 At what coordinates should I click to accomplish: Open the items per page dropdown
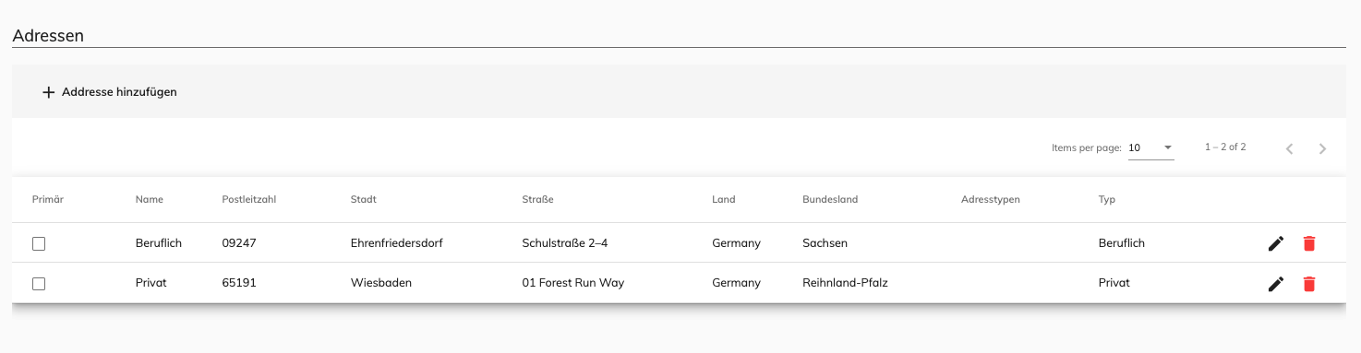pos(1150,147)
